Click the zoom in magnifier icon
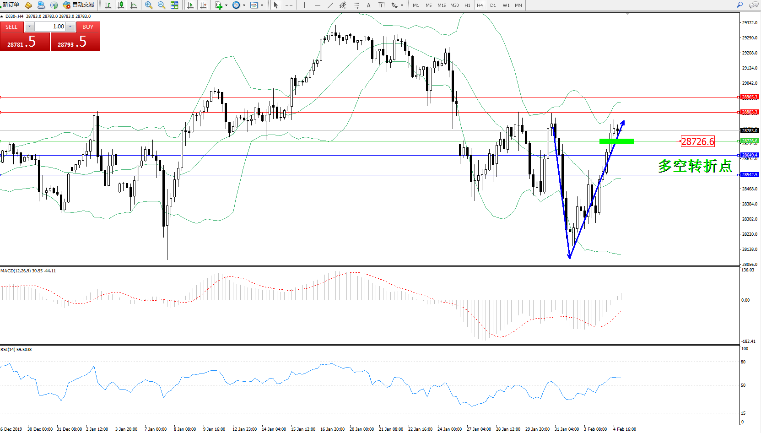 click(149, 5)
